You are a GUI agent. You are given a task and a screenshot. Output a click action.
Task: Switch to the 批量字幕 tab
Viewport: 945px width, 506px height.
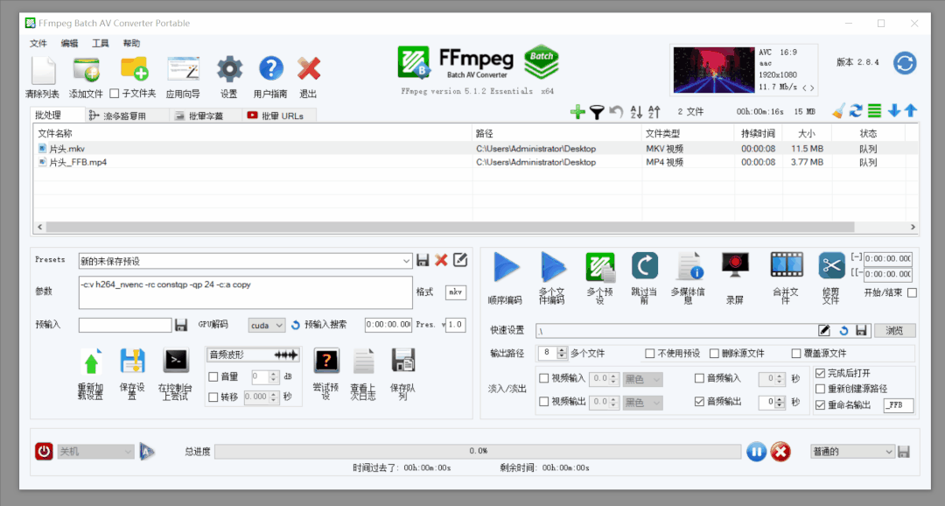click(x=199, y=116)
